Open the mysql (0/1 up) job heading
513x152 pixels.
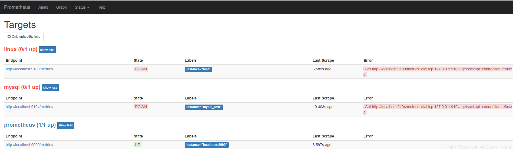click(22, 87)
